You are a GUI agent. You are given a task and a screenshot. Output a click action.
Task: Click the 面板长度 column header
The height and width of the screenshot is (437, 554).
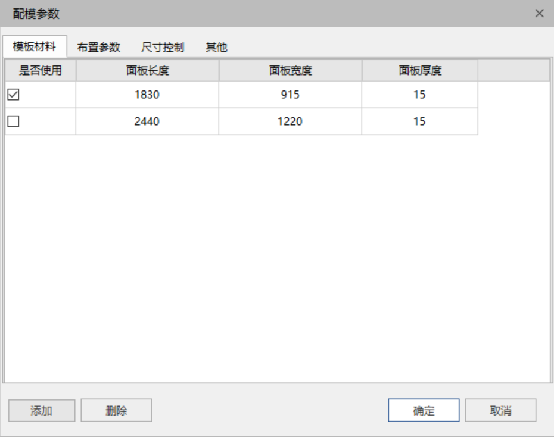point(147,71)
